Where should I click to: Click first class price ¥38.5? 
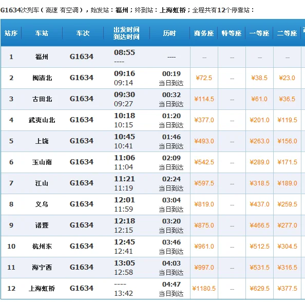tap(259, 78)
